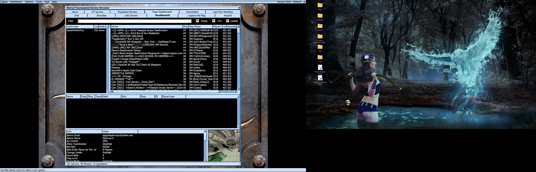The height and width of the screenshot is (172, 536).
Task: Select the Dawn's Deathmatch Palace server
Action: (126, 50)
